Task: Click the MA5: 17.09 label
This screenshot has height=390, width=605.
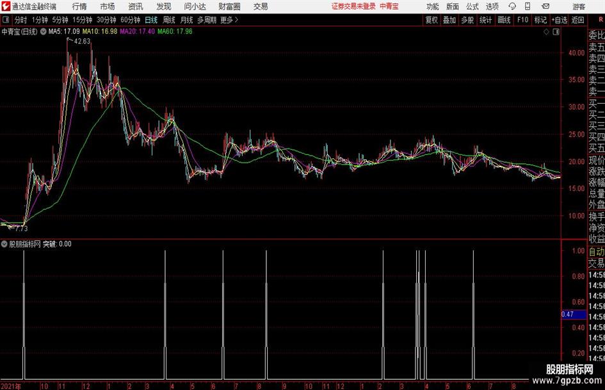Action: click(x=64, y=31)
